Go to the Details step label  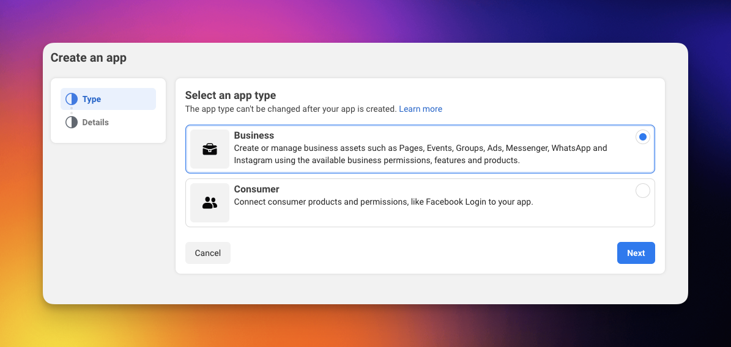pos(95,122)
